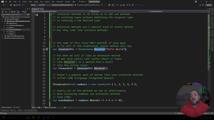This screenshot has width=214, height=120.
Task: Click the account profile icon in title bar
Action: click(x=196, y=2)
